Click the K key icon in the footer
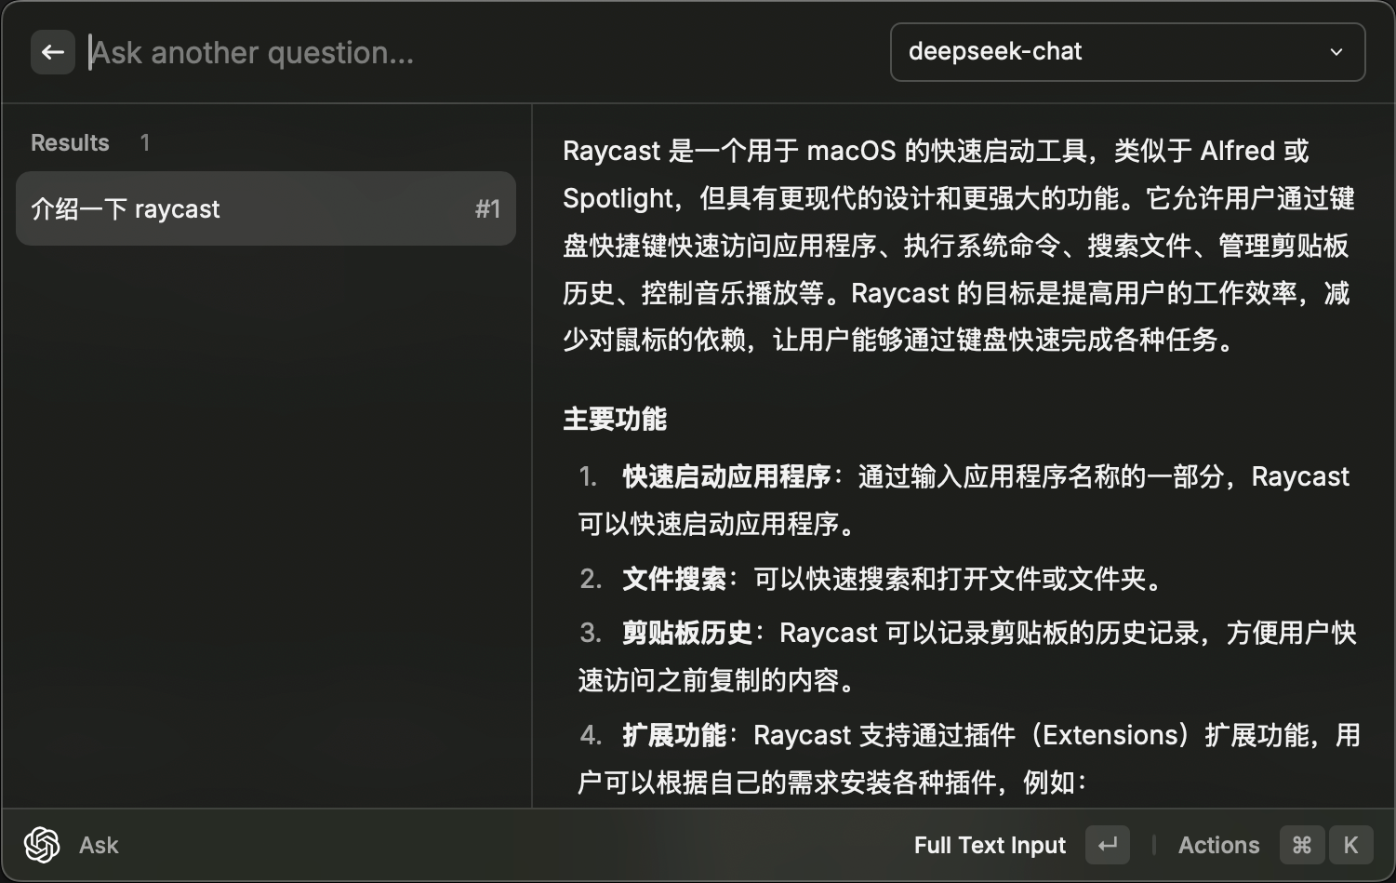 [x=1350, y=845]
